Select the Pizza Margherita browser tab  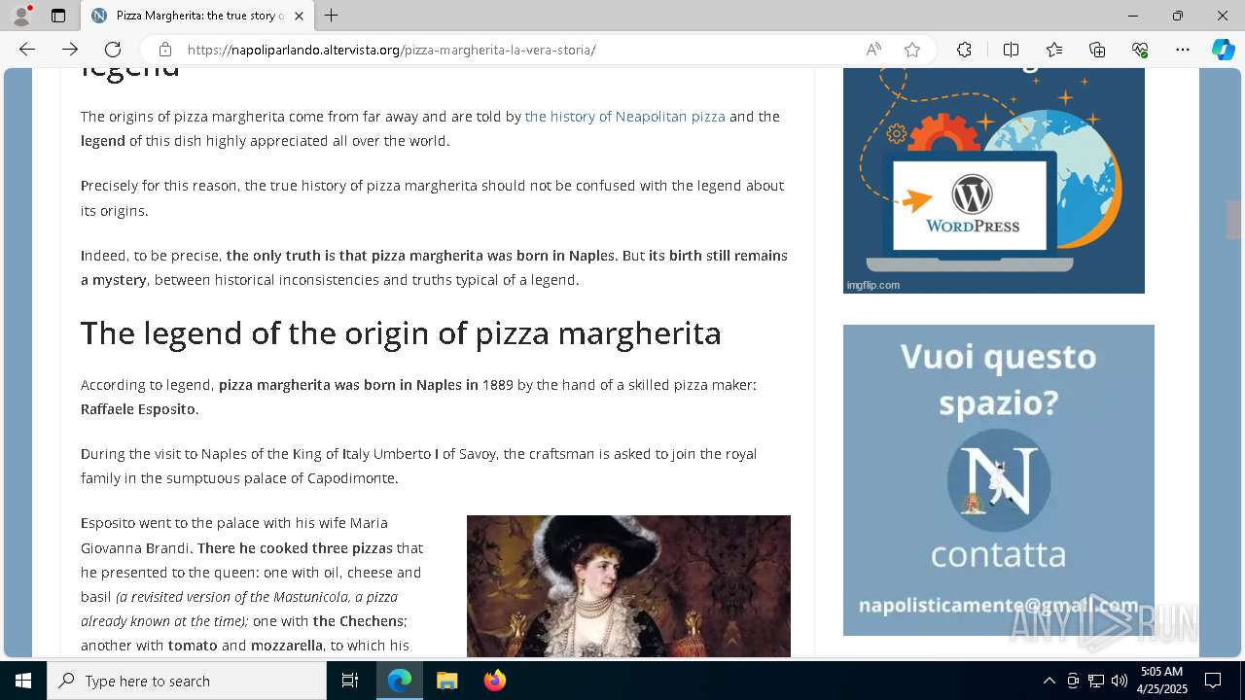[x=197, y=16]
